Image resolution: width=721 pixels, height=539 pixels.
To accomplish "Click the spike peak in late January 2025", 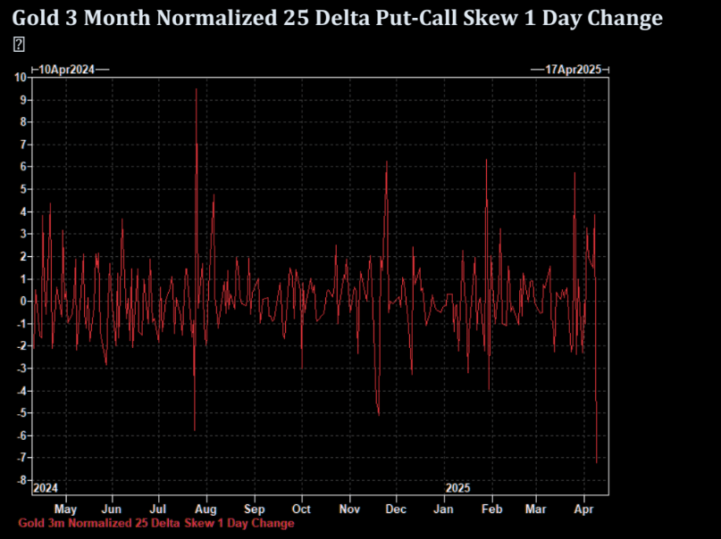I will point(486,160).
